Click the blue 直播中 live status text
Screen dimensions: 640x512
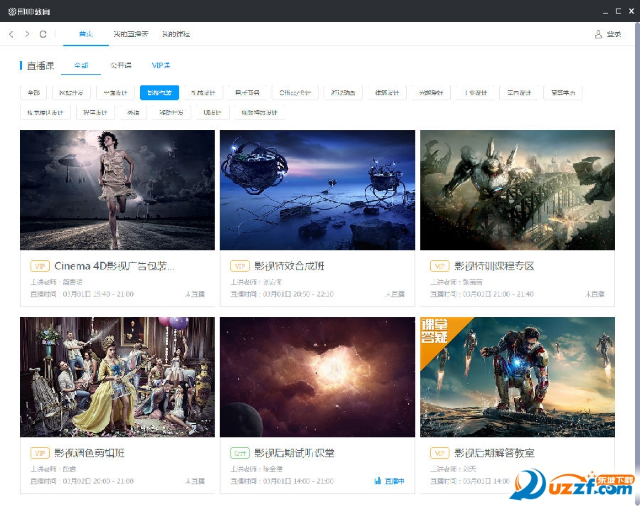[395, 481]
